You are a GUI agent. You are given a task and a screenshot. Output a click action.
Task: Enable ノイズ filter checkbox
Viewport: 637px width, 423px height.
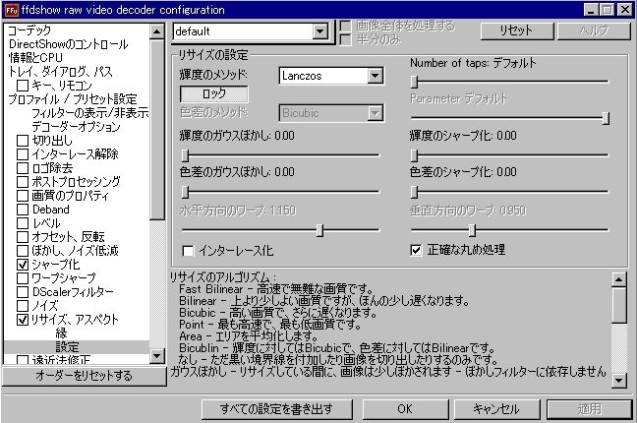click(x=23, y=306)
